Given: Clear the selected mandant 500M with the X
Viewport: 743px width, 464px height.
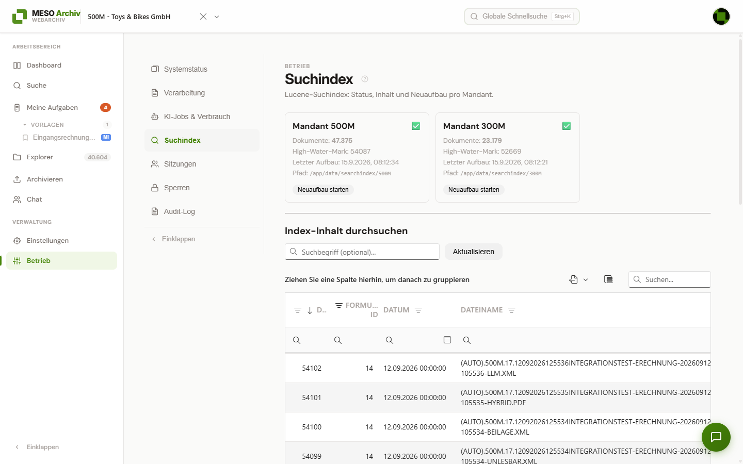Looking at the screenshot, I should coord(203,16).
